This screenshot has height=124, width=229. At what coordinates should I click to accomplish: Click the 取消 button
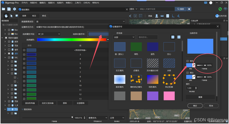(x=211, y=106)
